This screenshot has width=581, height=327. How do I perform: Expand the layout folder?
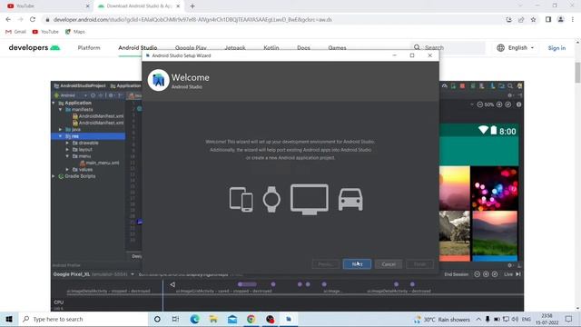[x=67, y=149]
